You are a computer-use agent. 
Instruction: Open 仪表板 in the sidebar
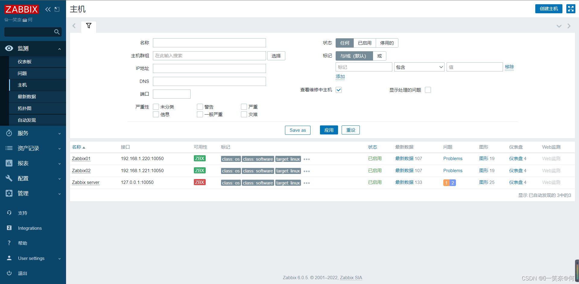coord(37,62)
